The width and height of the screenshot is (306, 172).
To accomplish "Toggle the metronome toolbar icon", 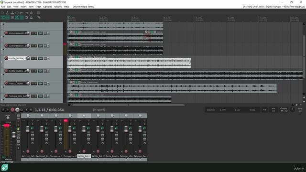I will [31, 13].
